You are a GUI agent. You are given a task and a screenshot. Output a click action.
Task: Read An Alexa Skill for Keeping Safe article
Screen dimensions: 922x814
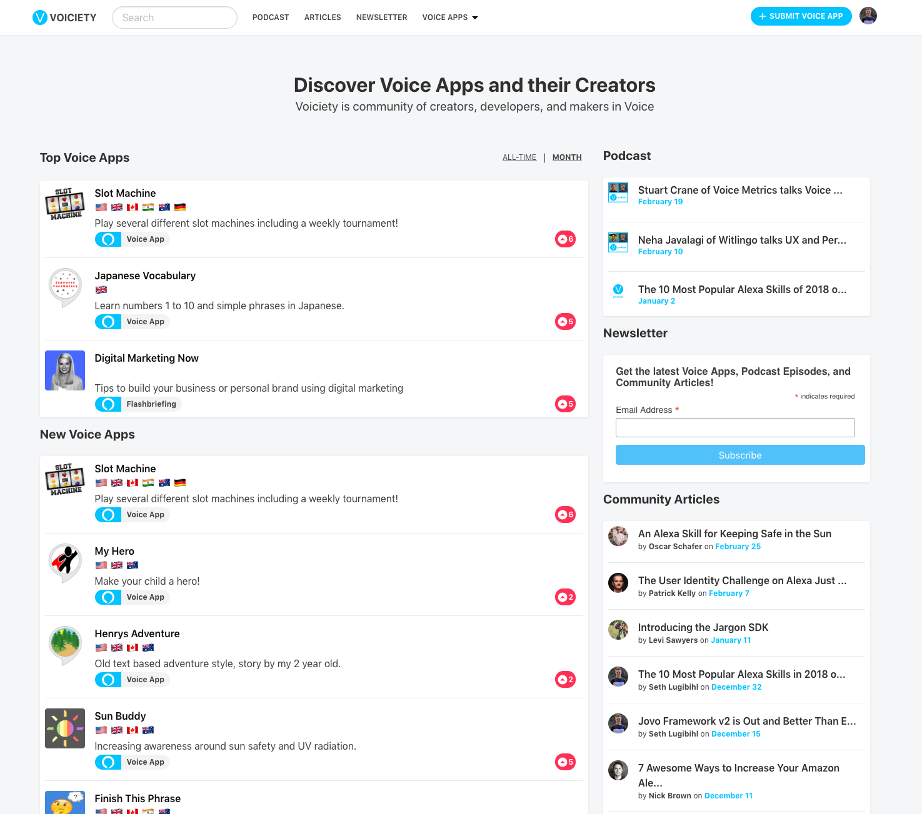[x=734, y=534]
